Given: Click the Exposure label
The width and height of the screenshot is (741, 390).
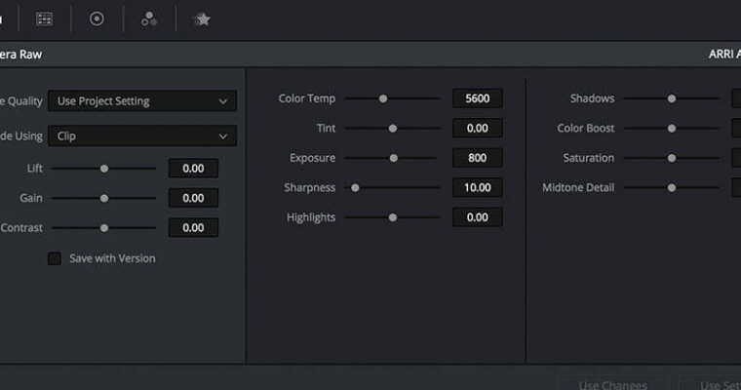Looking at the screenshot, I should point(312,158).
